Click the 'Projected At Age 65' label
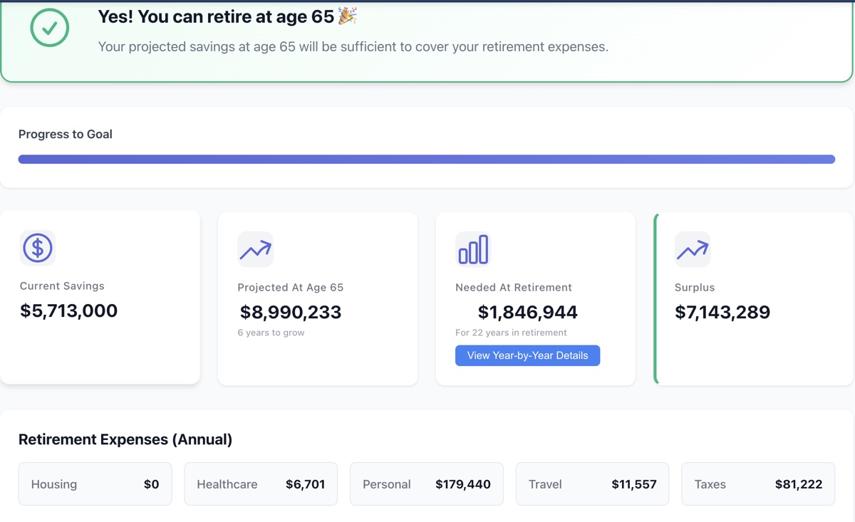Viewport: 855px width, 522px height. 291,288
